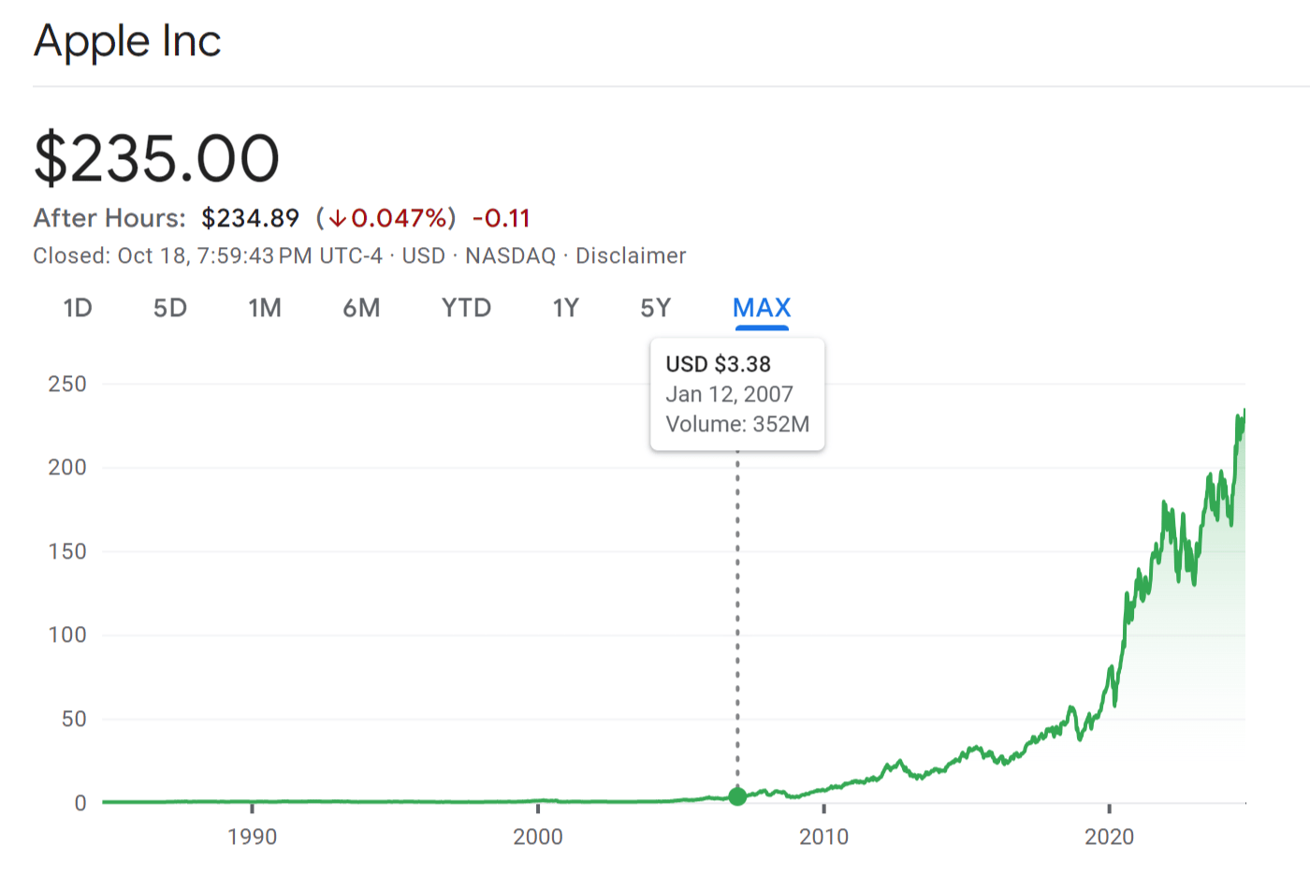
Task: Switch to the 5Y range
Action: (656, 308)
